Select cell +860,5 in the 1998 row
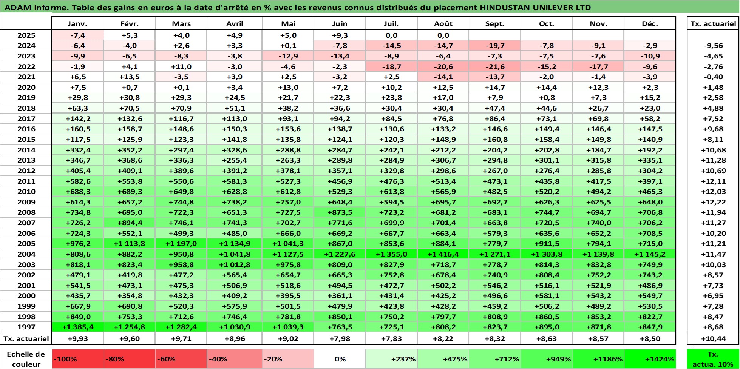740x369 pixels. 547,317
